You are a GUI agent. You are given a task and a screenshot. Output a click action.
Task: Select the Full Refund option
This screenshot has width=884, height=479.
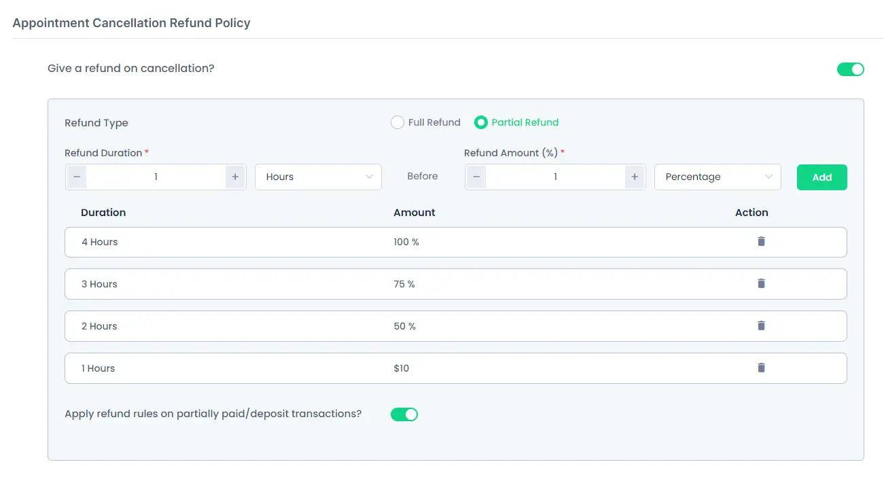point(397,122)
